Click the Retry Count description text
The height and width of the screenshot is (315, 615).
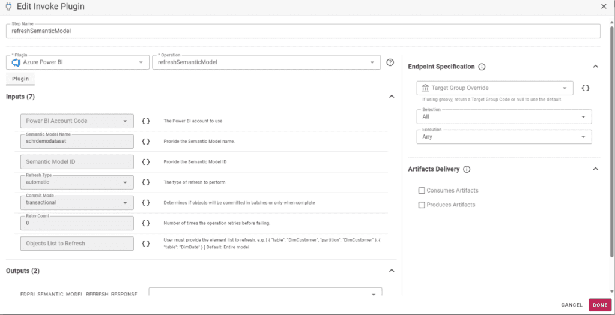tap(217, 223)
